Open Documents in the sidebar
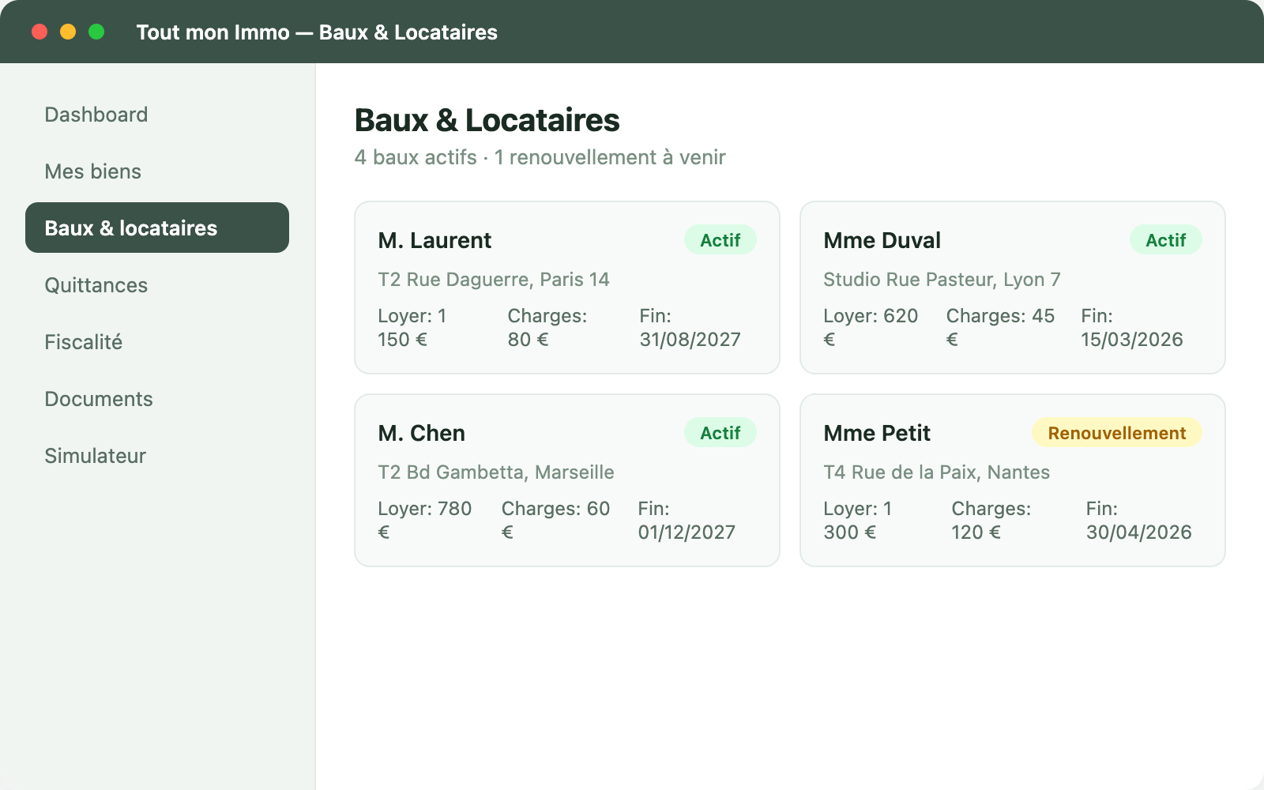 pos(157,398)
